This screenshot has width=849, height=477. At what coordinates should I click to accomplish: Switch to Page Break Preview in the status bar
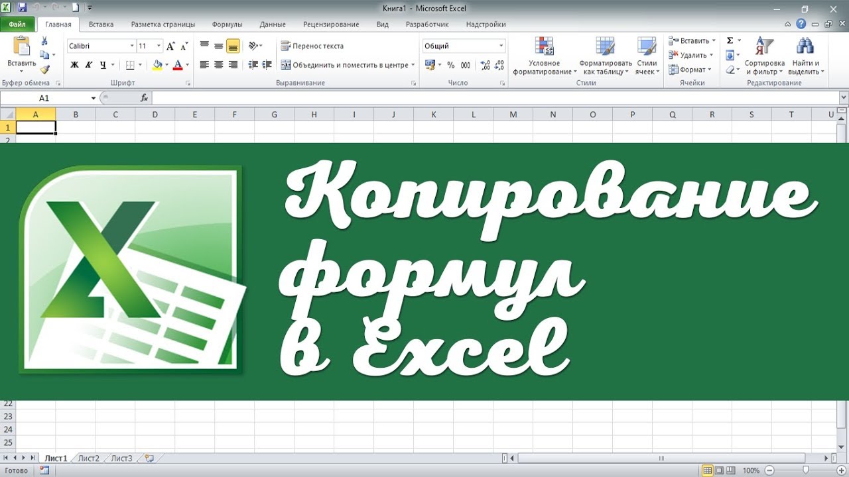pos(731,470)
